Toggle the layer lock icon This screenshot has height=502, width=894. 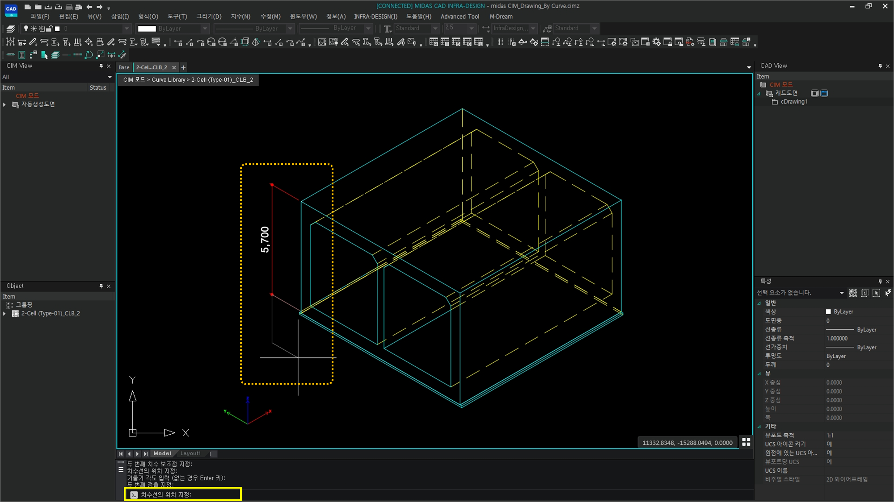point(50,29)
